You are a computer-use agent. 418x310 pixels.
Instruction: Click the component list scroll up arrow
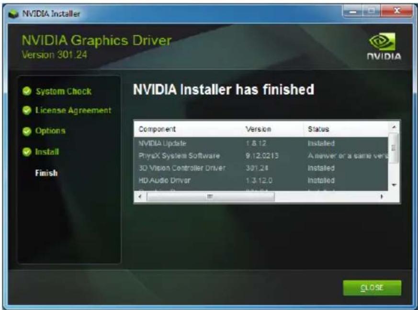[x=394, y=127]
